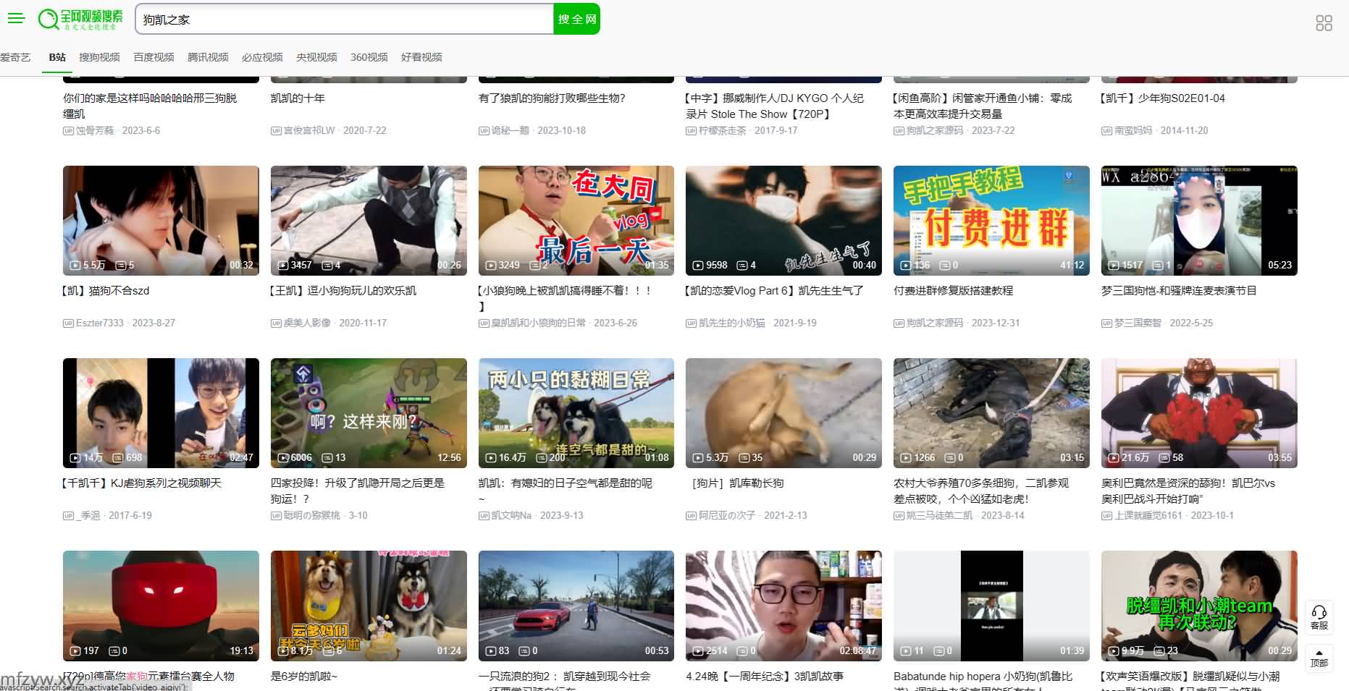Open the hamburger menu icon
The height and width of the screenshot is (691, 1349).
click(16, 19)
